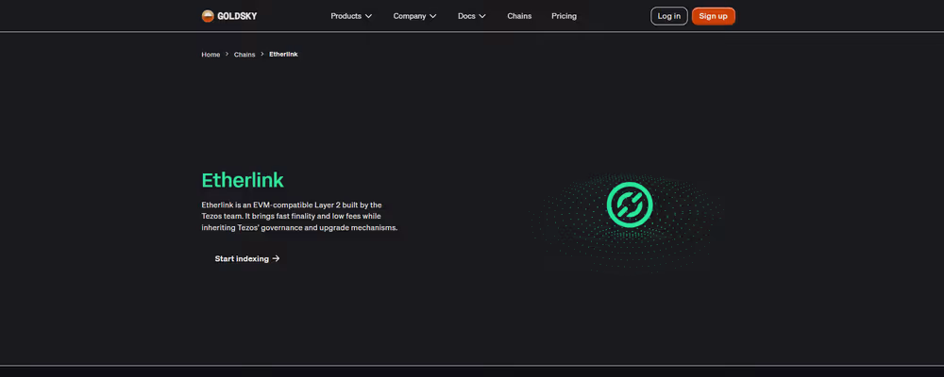Open the Products menu
This screenshot has height=377, width=944.
tap(346, 16)
